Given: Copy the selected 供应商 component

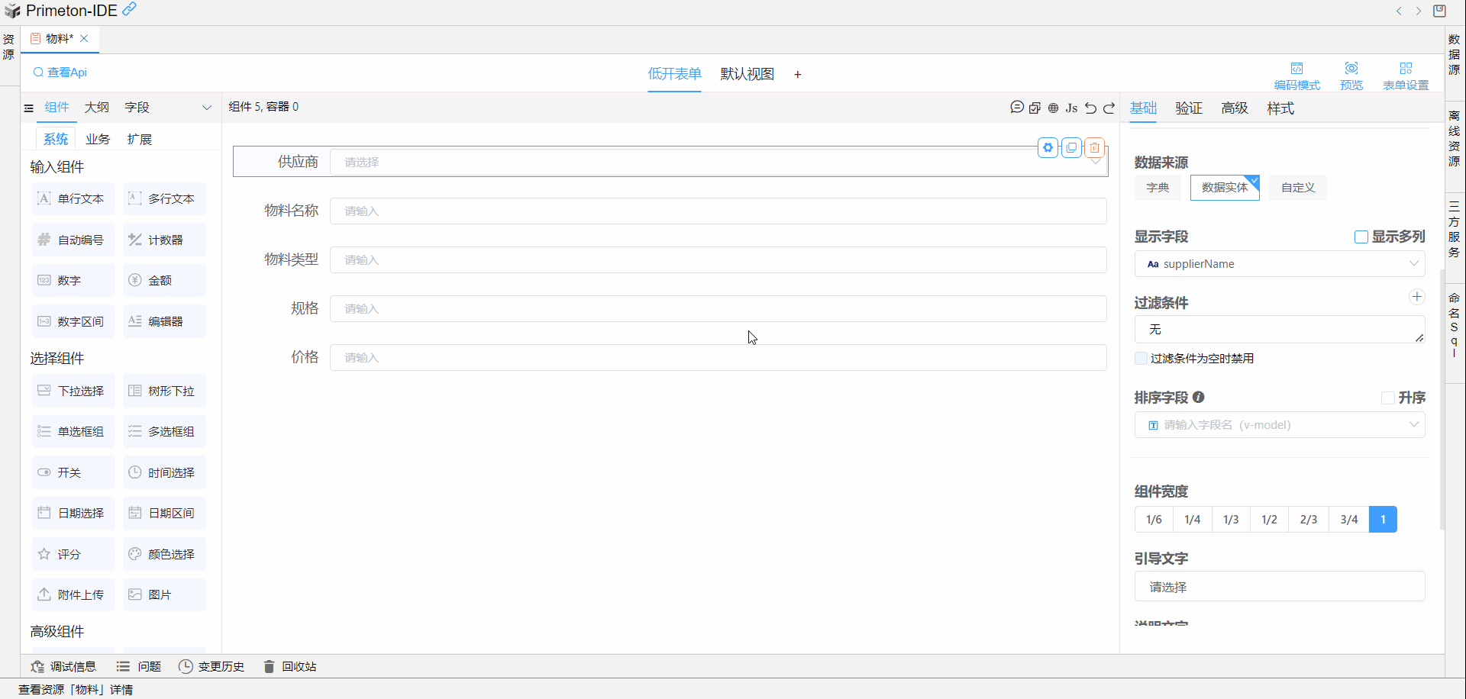Looking at the screenshot, I should pyautogui.click(x=1071, y=147).
